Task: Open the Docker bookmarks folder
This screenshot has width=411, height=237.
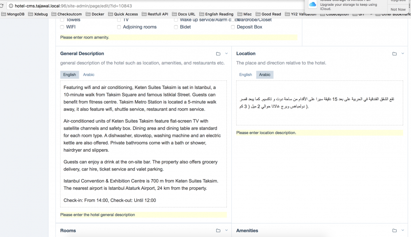Action: 95,14
